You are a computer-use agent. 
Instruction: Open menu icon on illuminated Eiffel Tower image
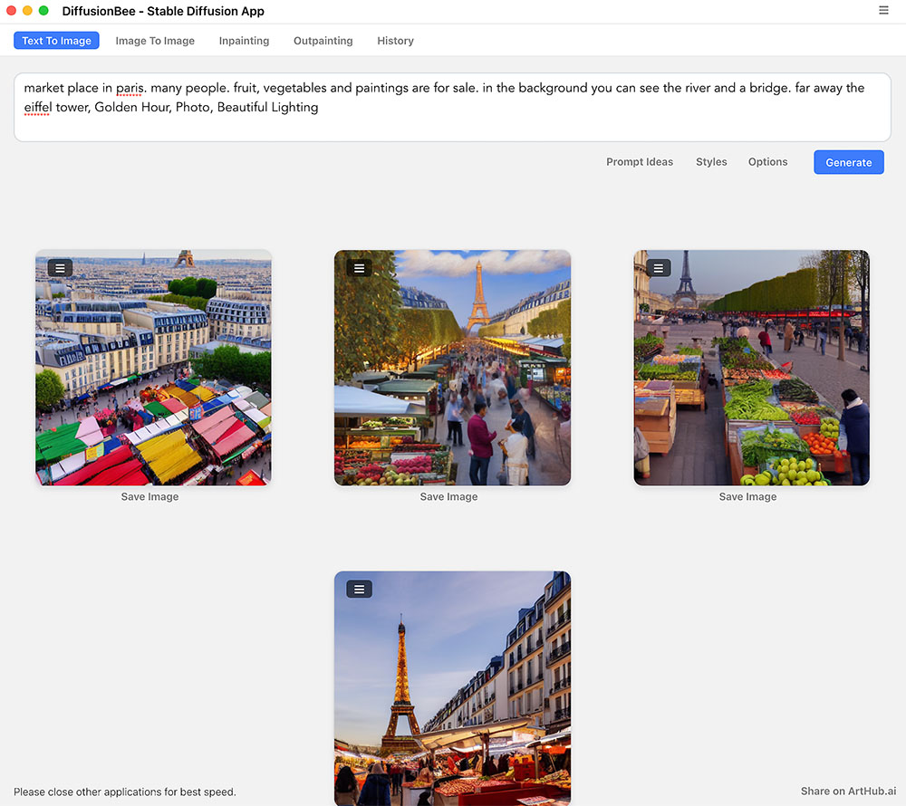(x=360, y=589)
